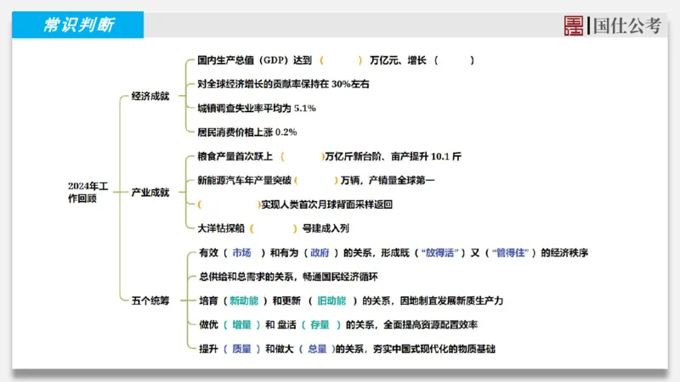Click the blue answer 总量

[317, 349]
